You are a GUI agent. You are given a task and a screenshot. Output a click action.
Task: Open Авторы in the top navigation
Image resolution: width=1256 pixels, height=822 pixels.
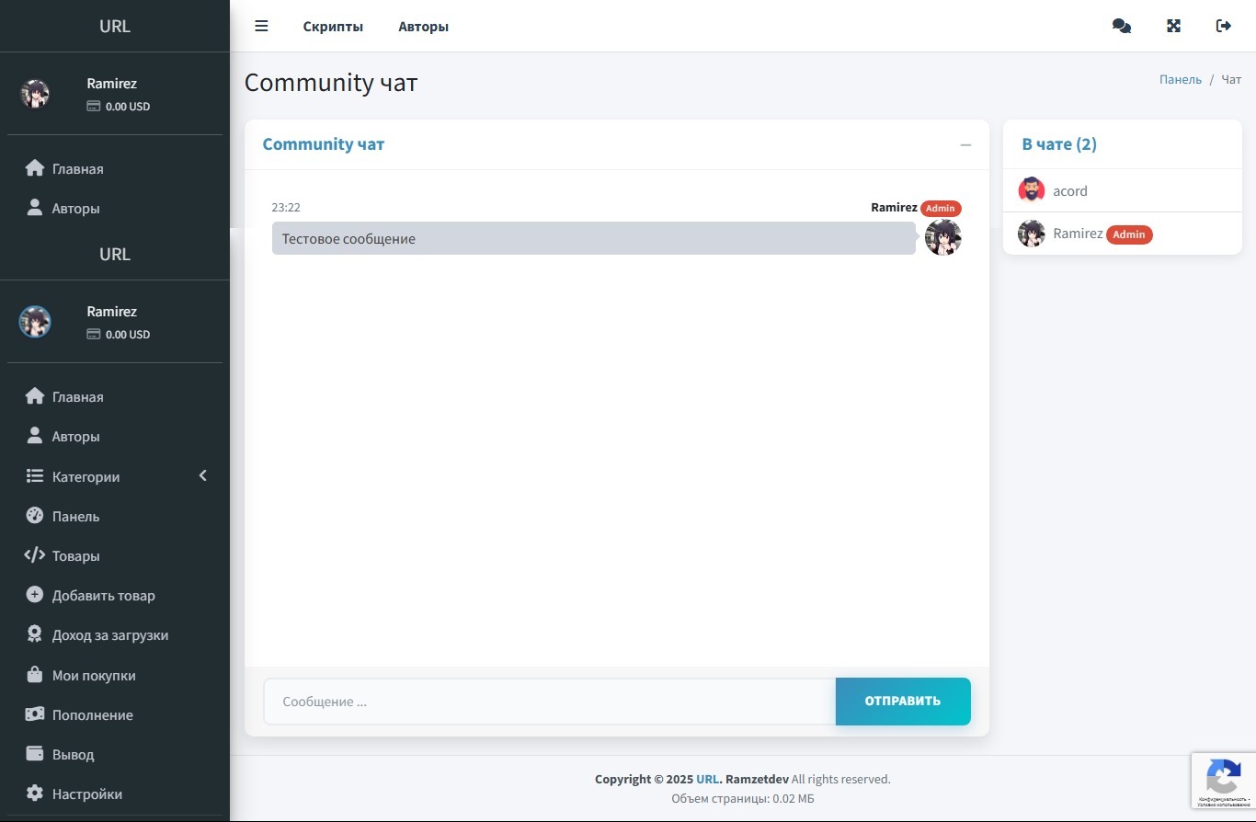[x=423, y=27]
